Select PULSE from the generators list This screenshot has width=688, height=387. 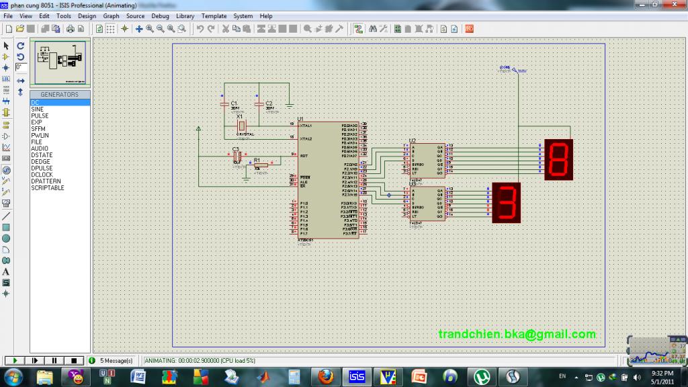(x=40, y=116)
